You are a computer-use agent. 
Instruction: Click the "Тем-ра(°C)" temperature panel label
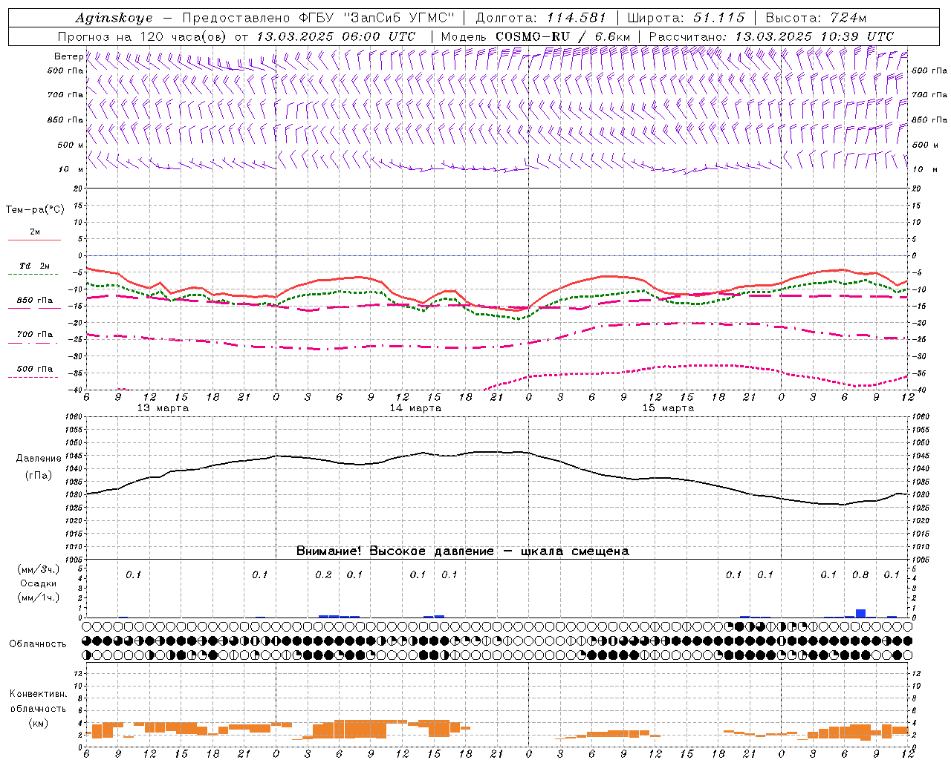point(35,210)
